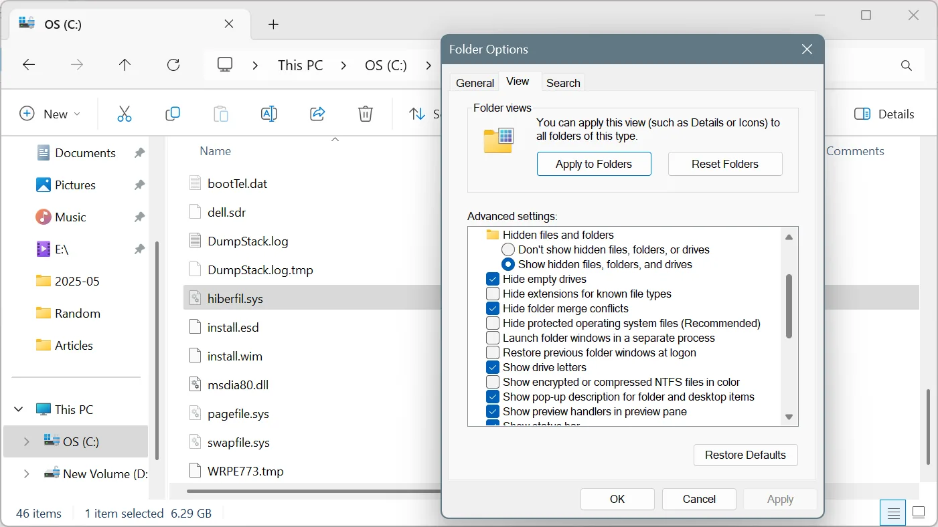Click the Share icon in toolbar
This screenshot has height=527, width=938.
[317, 114]
